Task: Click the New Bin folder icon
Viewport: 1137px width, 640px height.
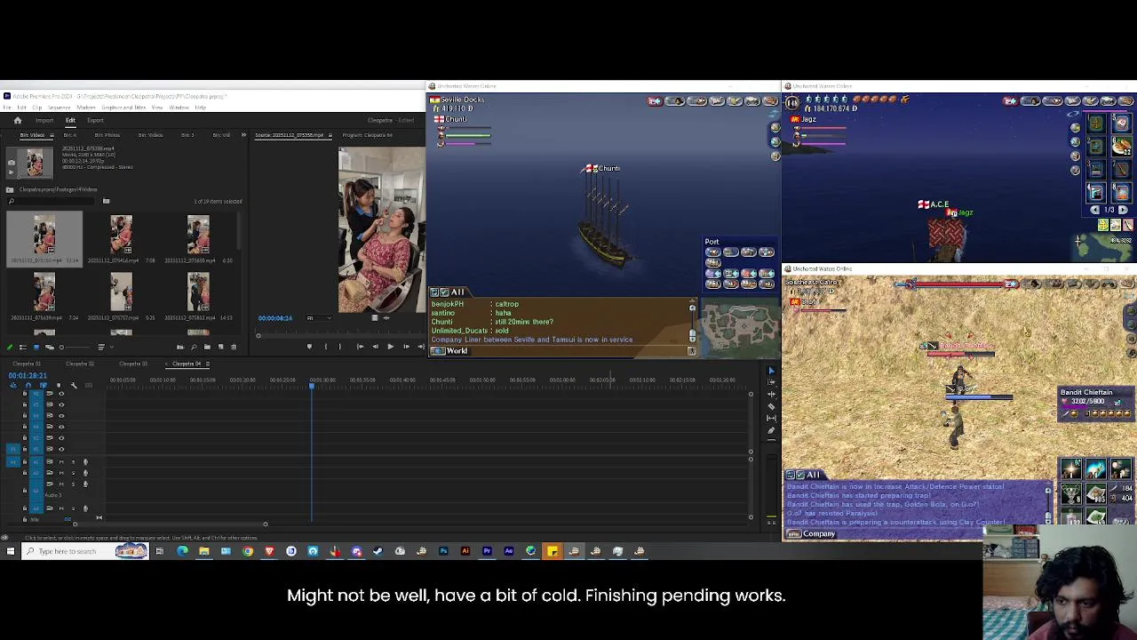Action: coord(207,347)
